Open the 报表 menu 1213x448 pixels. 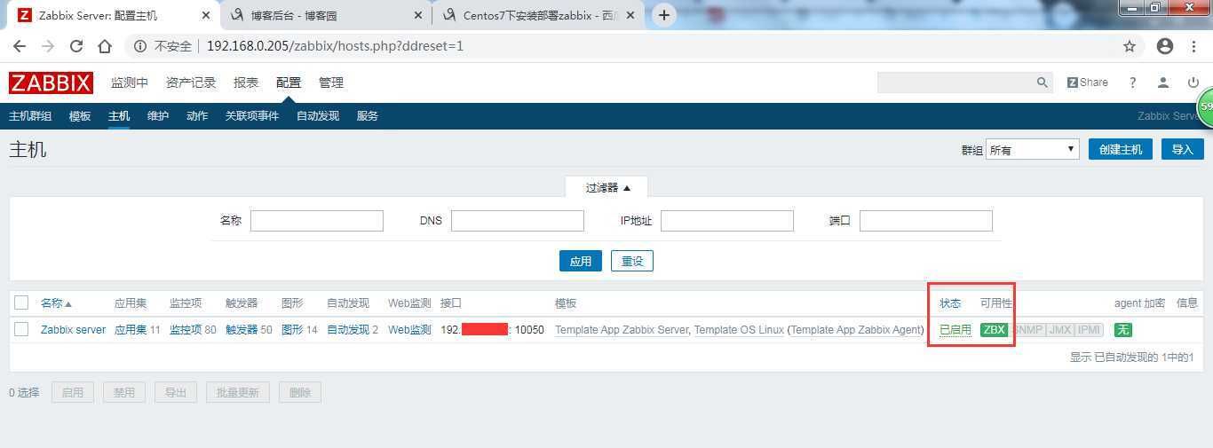246,83
